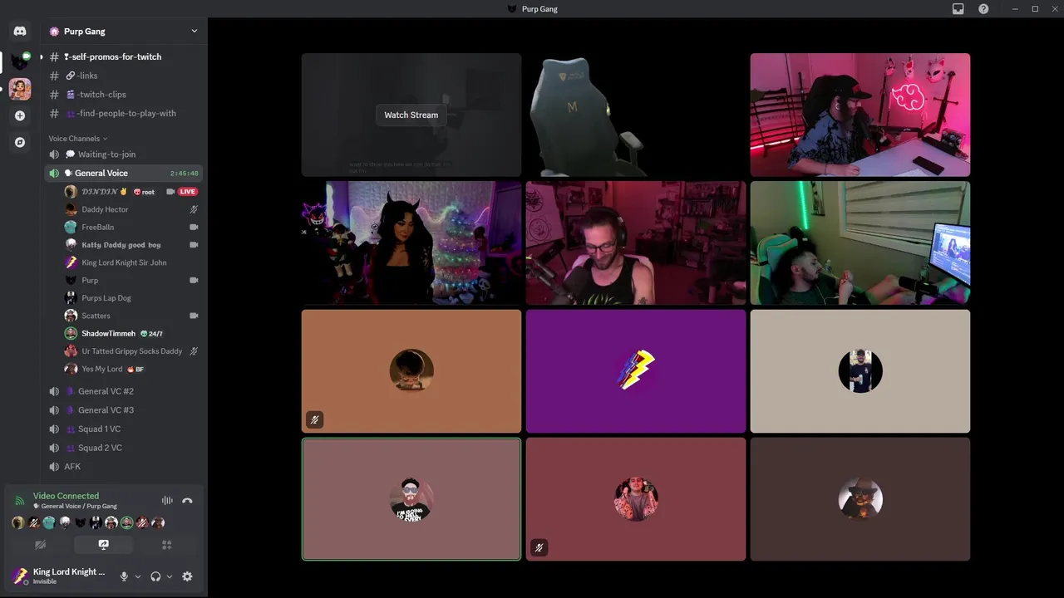Image resolution: width=1064 pixels, height=598 pixels.
Task: Open the twitch-clips text channel
Action: click(x=123, y=95)
